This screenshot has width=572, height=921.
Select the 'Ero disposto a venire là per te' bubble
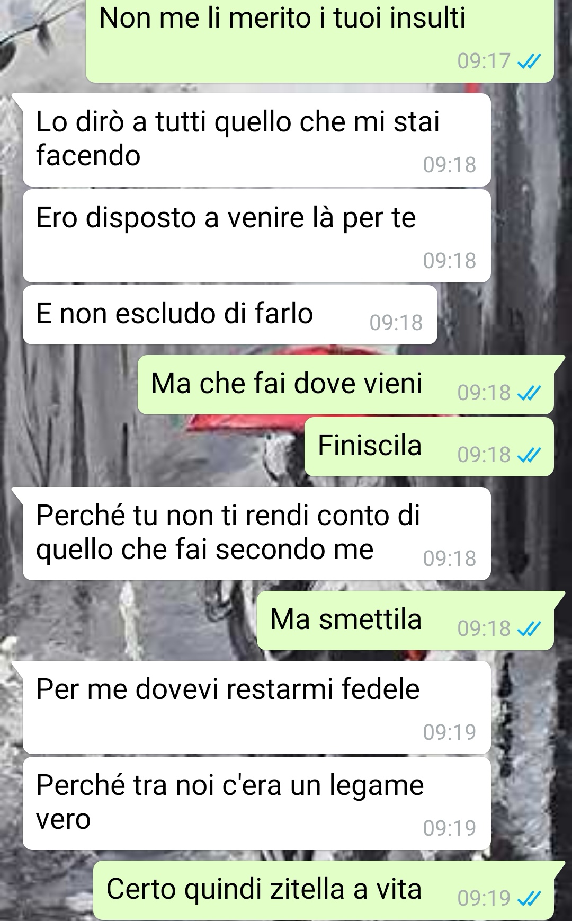256,236
